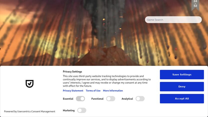Click the Powered by Usercentrics Consent Management text

[30, 111]
